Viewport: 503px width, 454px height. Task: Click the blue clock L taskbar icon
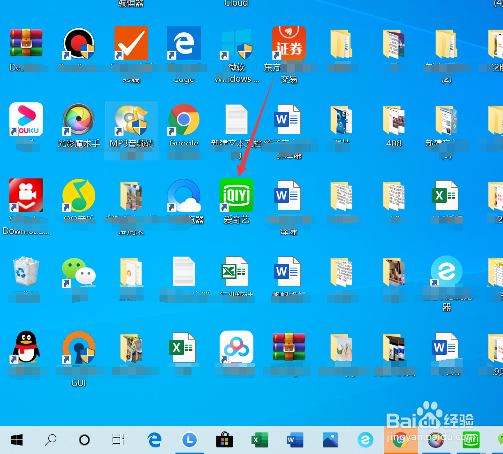point(190,440)
